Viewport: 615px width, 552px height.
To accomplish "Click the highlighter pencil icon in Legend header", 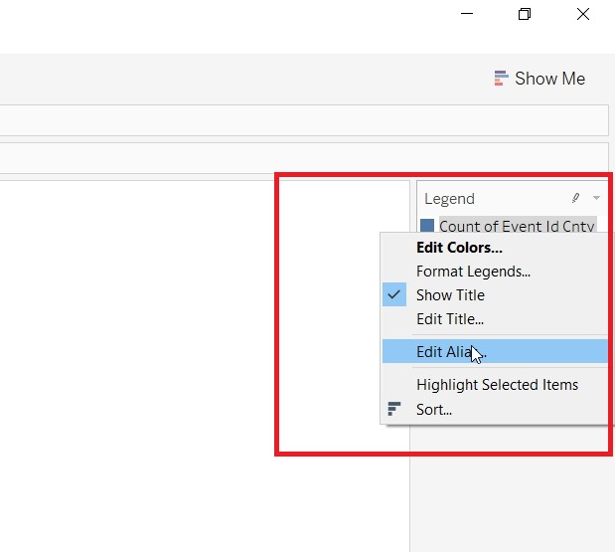I will click(575, 198).
